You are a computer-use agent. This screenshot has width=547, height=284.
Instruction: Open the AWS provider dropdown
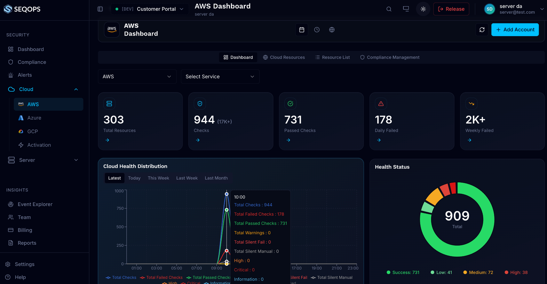point(137,77)
